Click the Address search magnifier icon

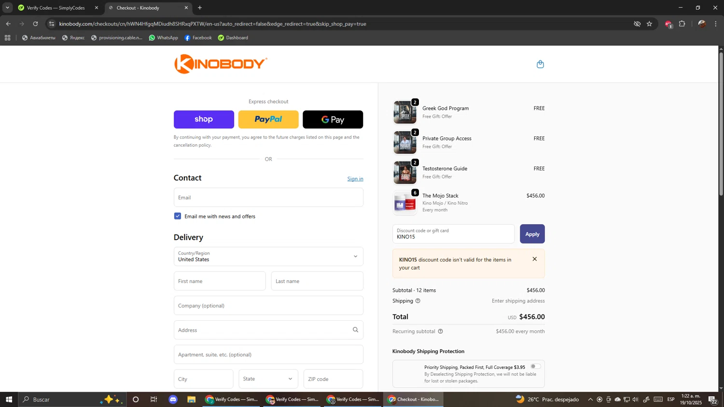click(355, 330)
